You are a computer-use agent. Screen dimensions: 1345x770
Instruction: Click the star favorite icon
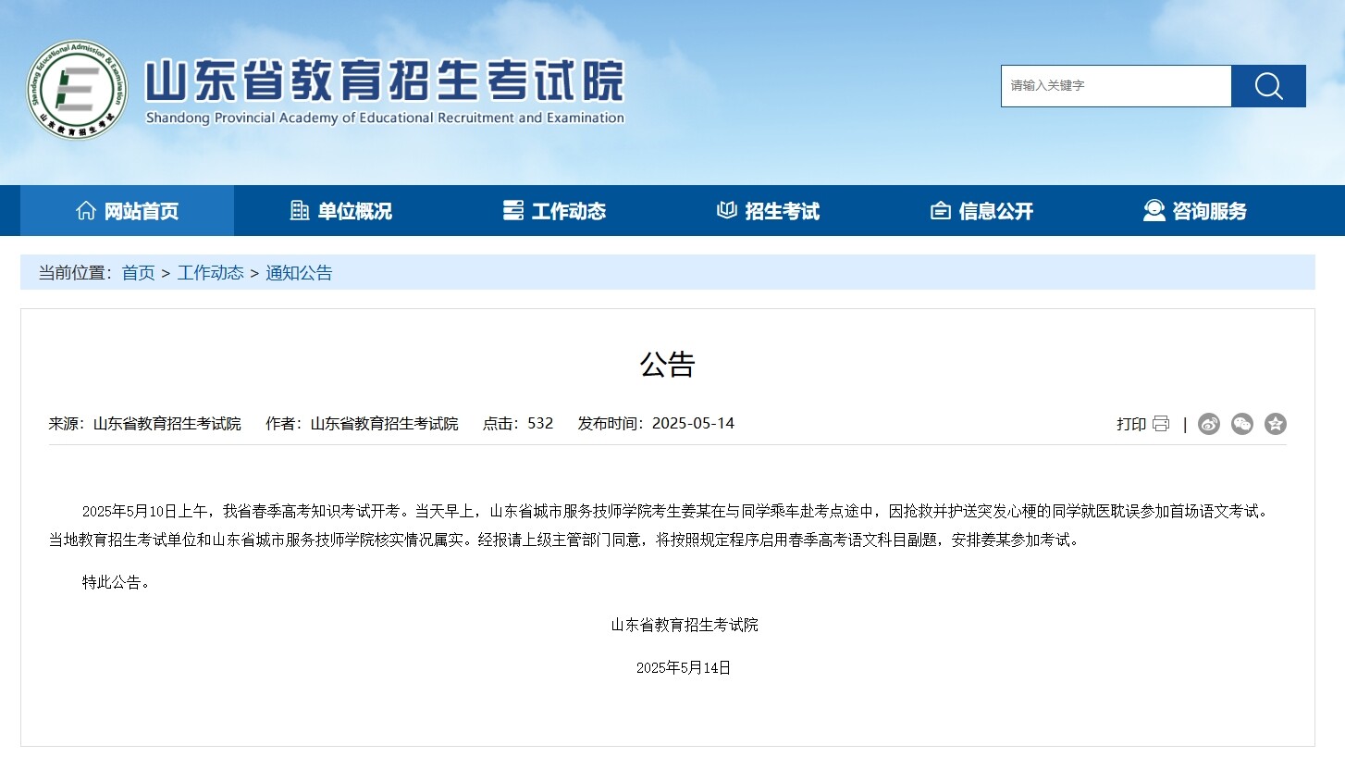pos(1276,424)
